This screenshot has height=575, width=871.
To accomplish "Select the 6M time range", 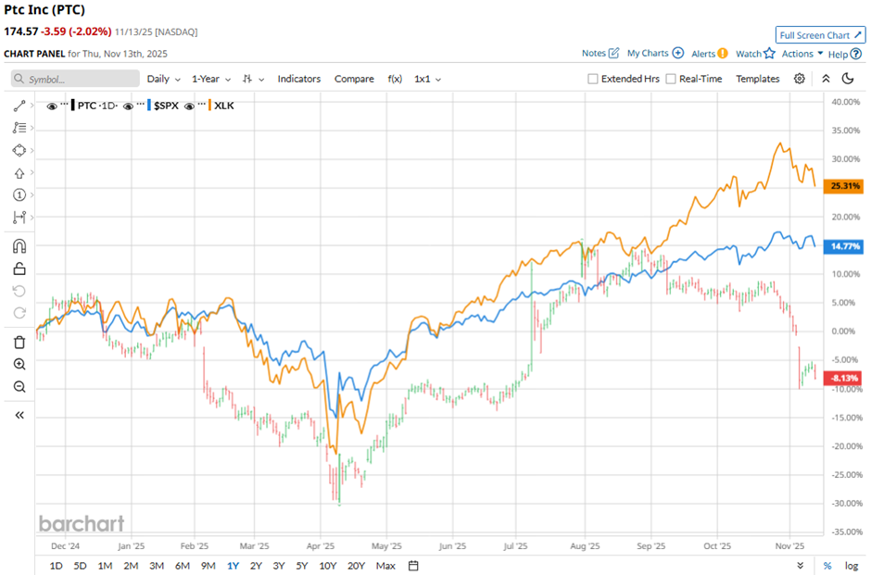I will click(x=183, y=566).
